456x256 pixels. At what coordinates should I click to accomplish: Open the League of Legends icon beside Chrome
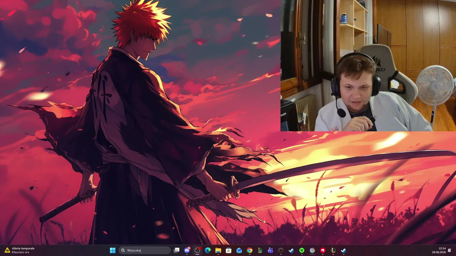point(260,250)
